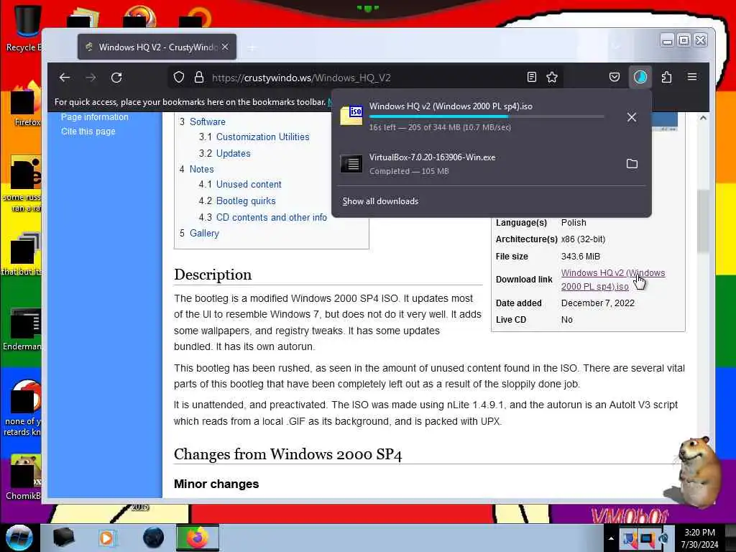
Task: Open the volume tray icon
Action: point(664,539)
